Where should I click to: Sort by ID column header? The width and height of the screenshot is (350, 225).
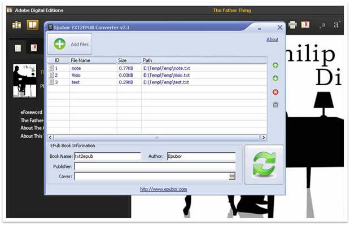tap(58, 60)
